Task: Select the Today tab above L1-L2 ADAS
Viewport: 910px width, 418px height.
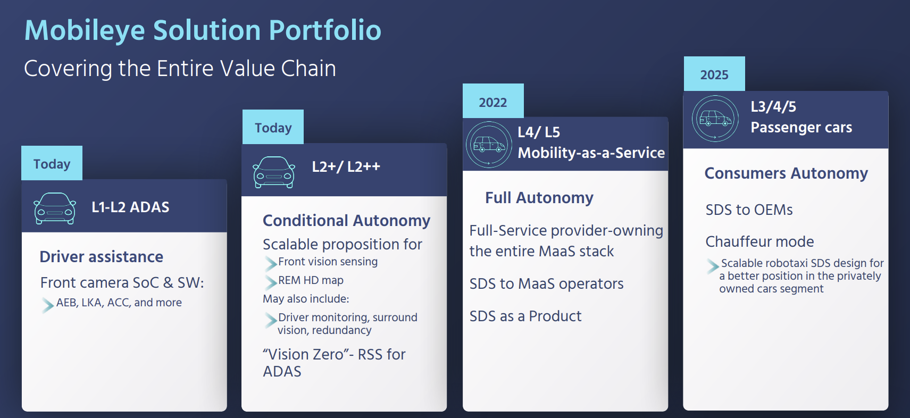Action: tap(52, 163)
